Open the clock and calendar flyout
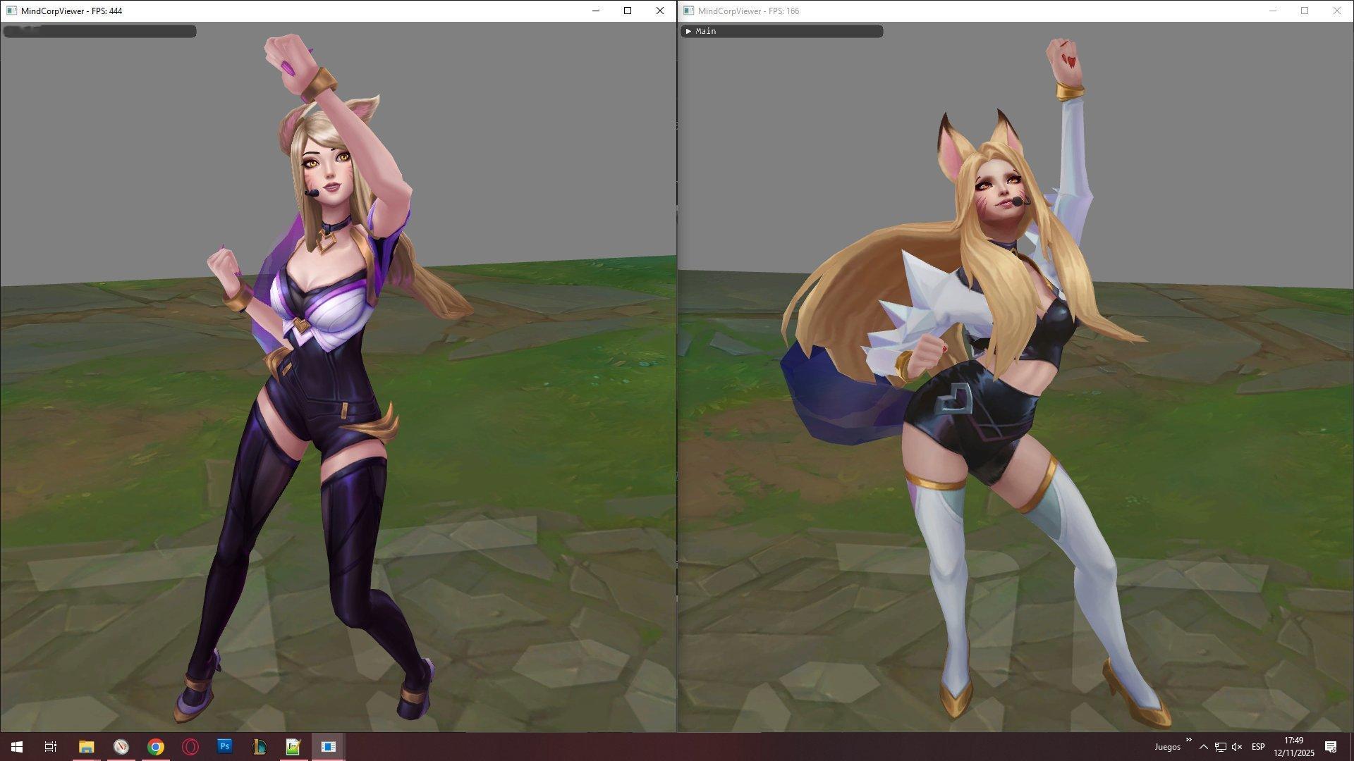 [x=1293, y=746]
